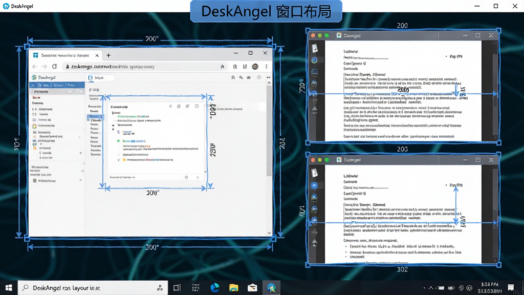Open Microsoft Edge from the taskbar
524x295 pixels.
[x=214, y=288]
